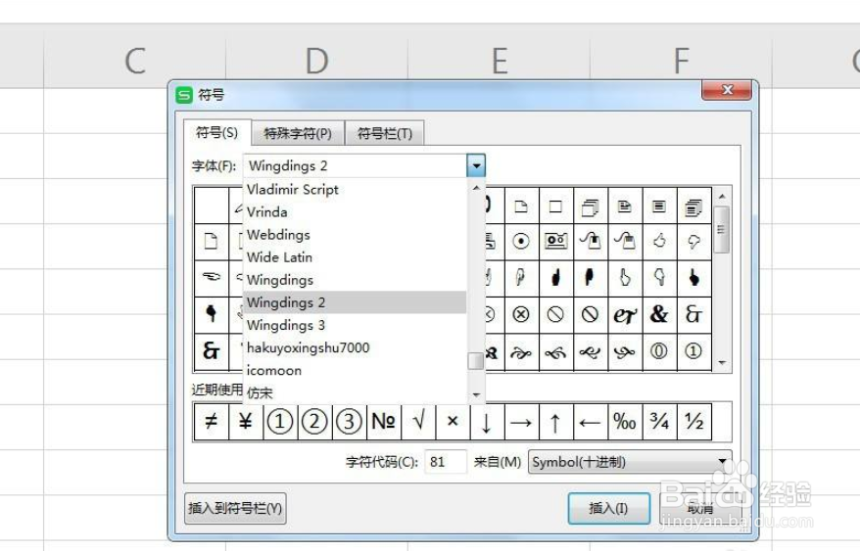The height and width of the screenshot is (551, 860).
Task: Select the empty square symbol in the grid
Action: click(555, 207)
